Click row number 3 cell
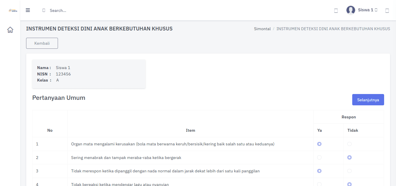The image size is (396, 186). point(50,171)
